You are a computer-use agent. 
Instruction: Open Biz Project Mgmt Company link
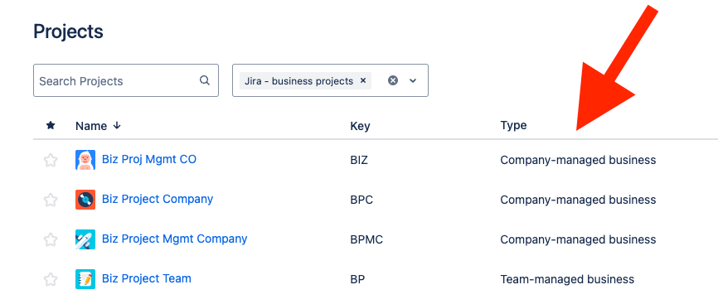click(x=174, y=239)
